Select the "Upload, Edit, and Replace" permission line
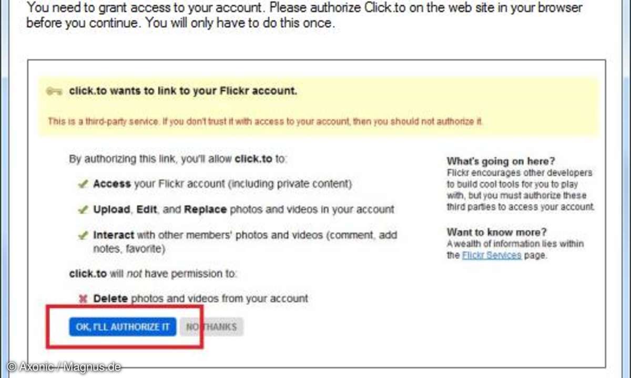This screenshot has width=631, height=378. pyautogui.click(x=243, y=209)
